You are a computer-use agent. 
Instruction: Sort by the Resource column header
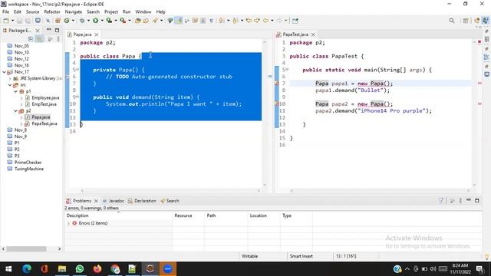[189, 215]
